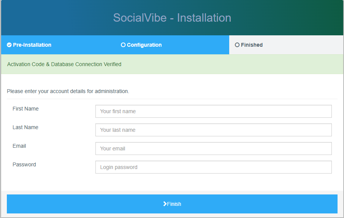344x218 pixels.
Task: Select the Login password input field
Action: click(x=214, y=167)
